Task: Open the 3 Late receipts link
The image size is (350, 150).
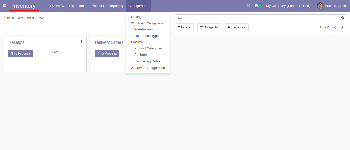Action: tap(54, 52)
